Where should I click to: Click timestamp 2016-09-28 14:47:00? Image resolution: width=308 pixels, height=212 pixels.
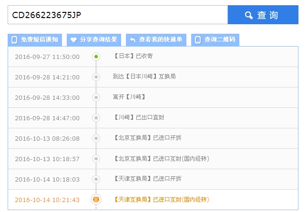coord(47,118)
